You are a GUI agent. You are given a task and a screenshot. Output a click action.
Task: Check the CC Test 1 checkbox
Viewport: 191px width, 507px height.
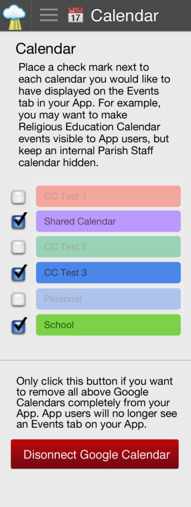18,197
